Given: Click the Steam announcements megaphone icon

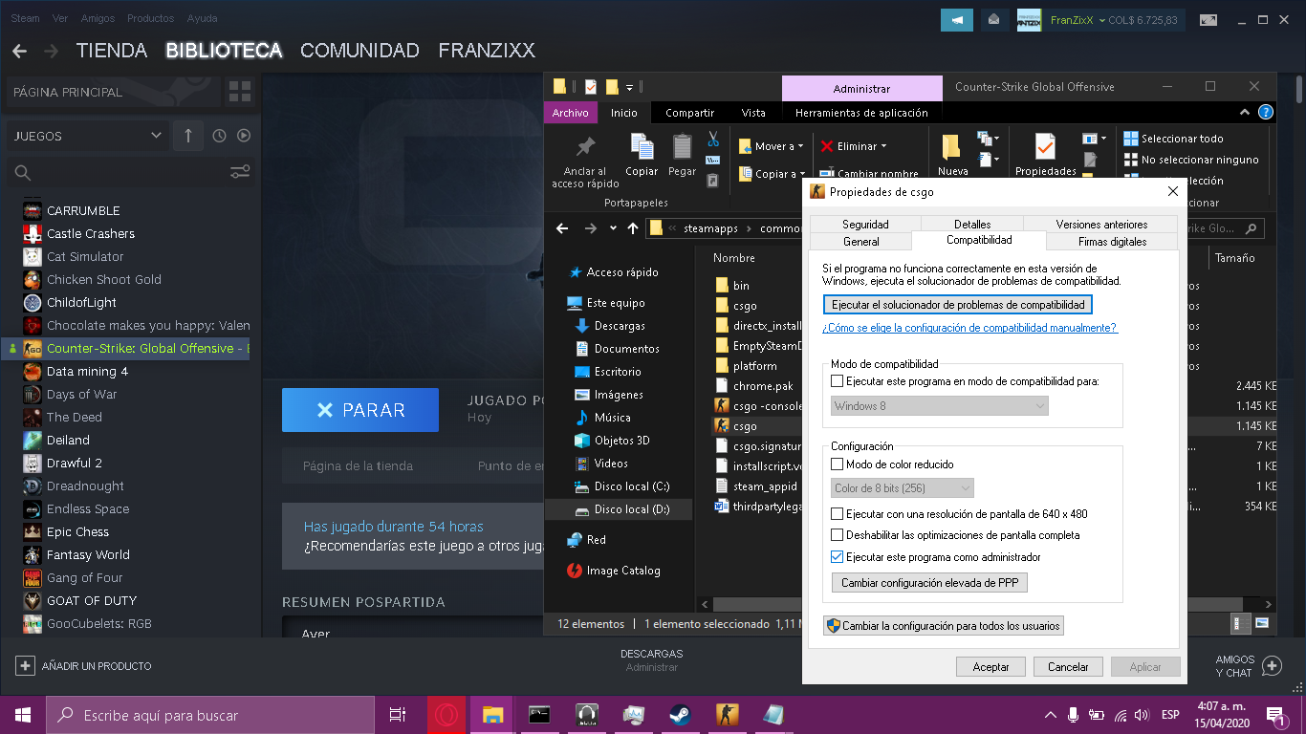Looking at the screenshot, I should pos(957,19).
